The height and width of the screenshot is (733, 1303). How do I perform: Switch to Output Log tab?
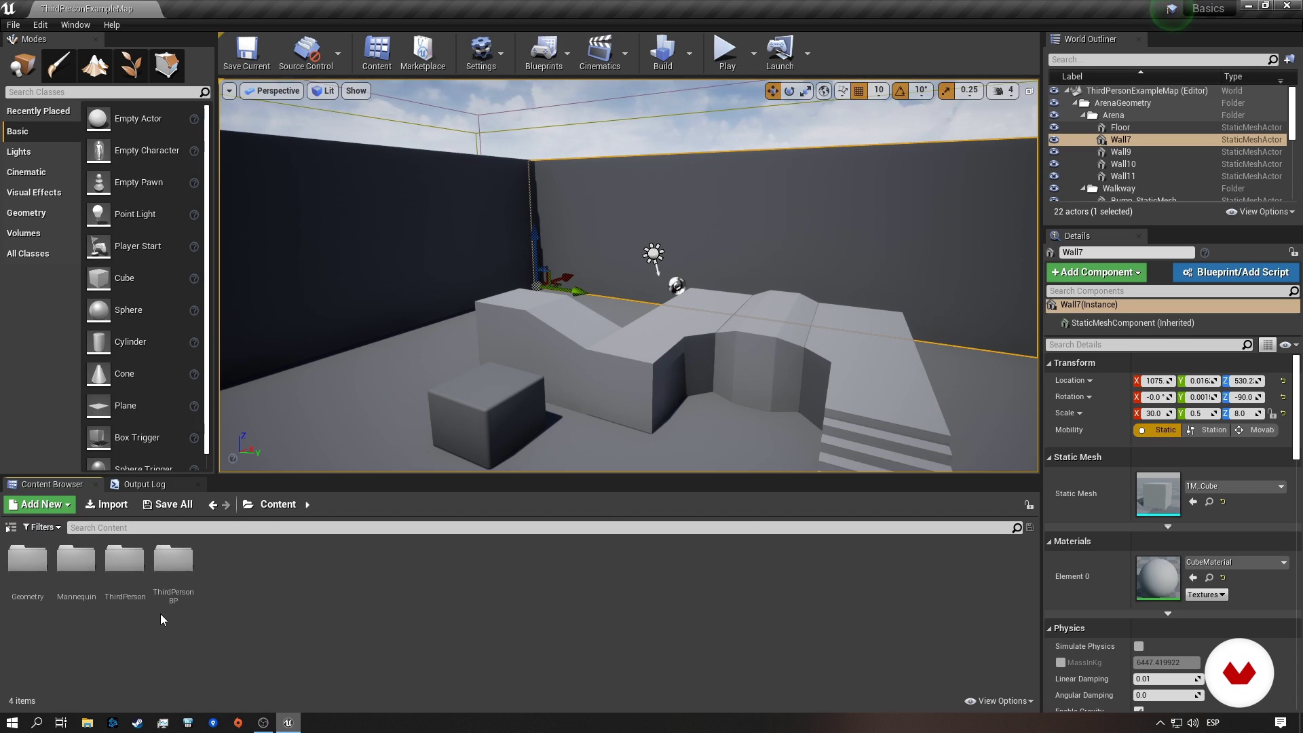144,485
